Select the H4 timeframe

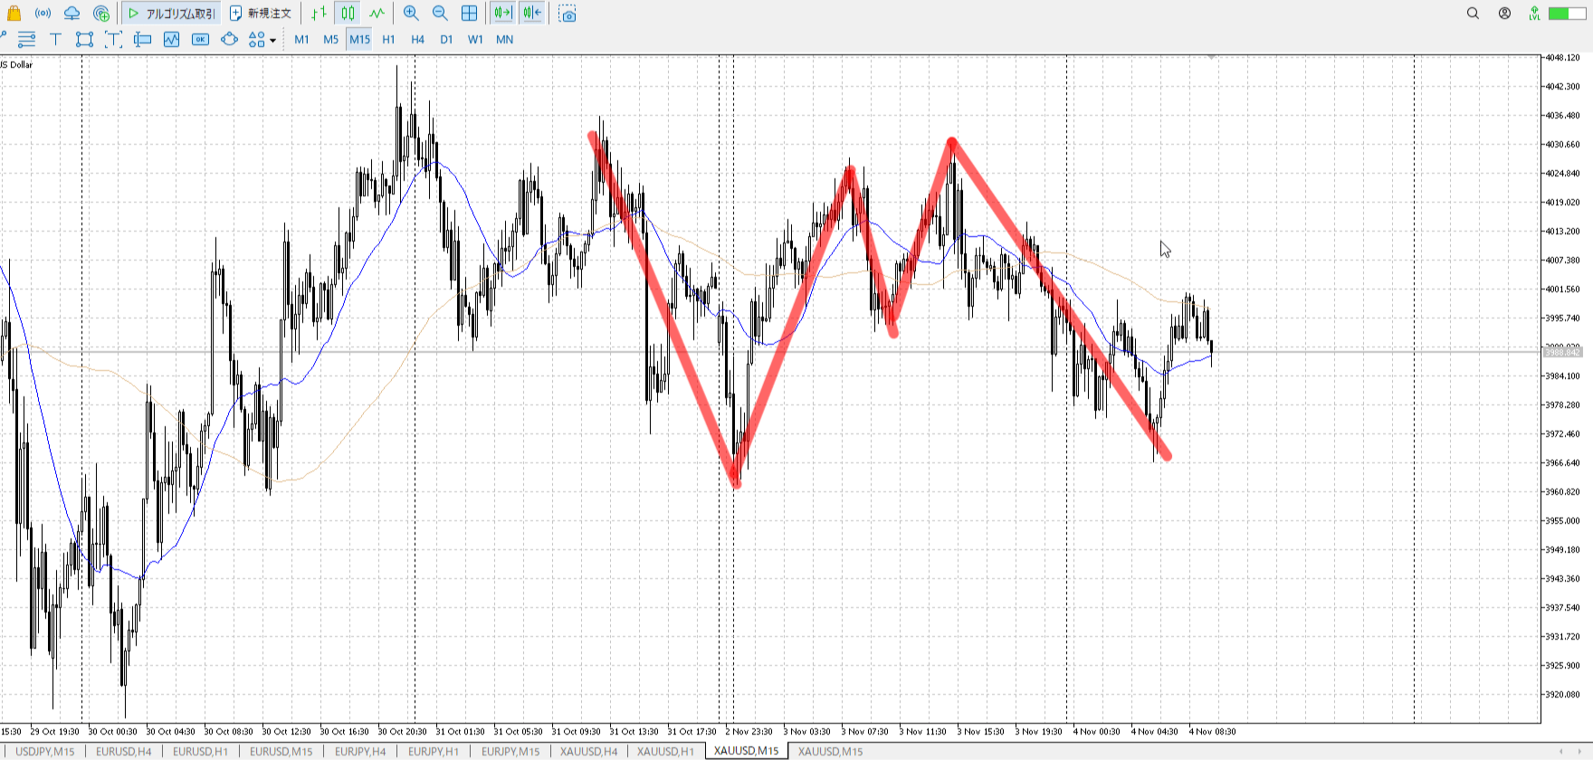coord(417,40)
